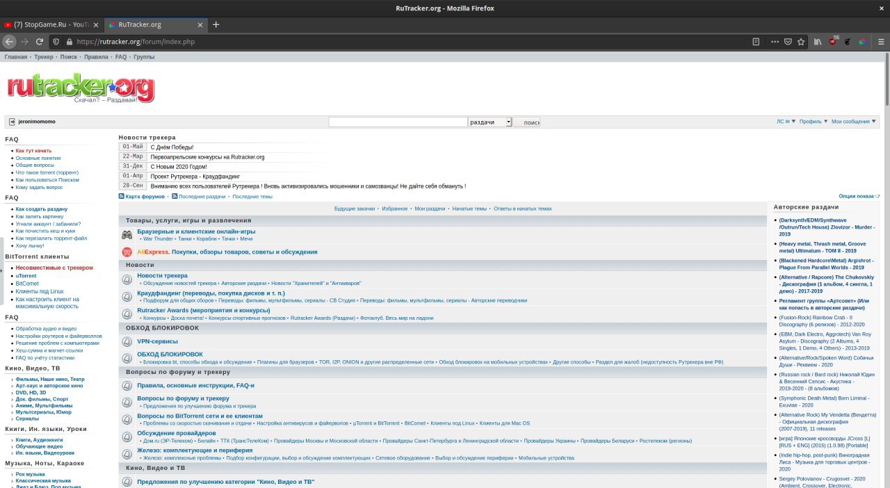
Task: Click the rutracker.org logo
Action: [x=81, y=88]
